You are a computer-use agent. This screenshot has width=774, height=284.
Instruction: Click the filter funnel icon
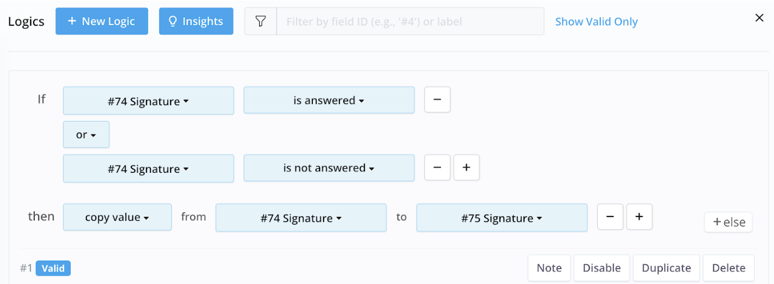coord(261,21)
